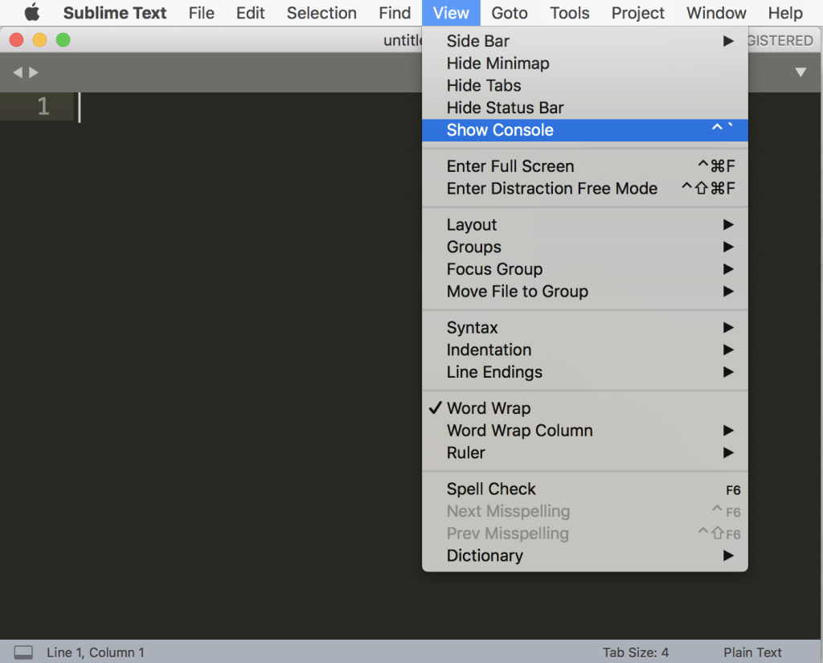Go to next tab with right arrow
The height and width of the screenshot is (663, 823).
click(x=34, y=72)
